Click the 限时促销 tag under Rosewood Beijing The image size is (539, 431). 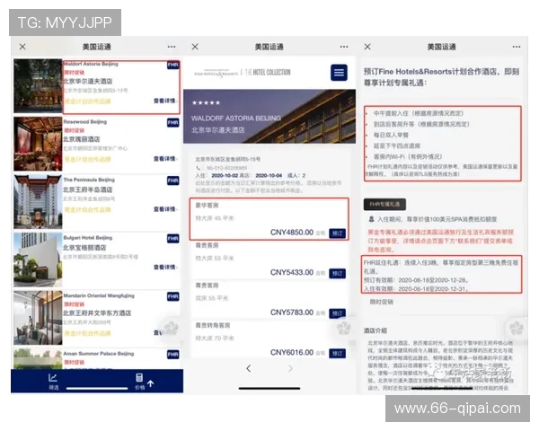click(x=74, y=130)
